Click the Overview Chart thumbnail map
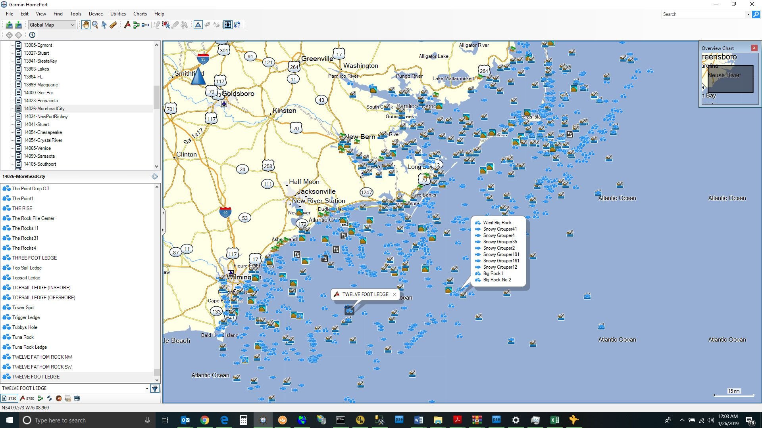This screenshot has height=428, width=762. [730, 79]
